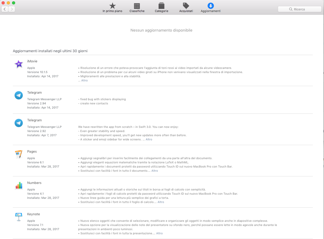Click the window's green zoom button
This screenshot has height=239, width=324.
(x=14, y=3)
